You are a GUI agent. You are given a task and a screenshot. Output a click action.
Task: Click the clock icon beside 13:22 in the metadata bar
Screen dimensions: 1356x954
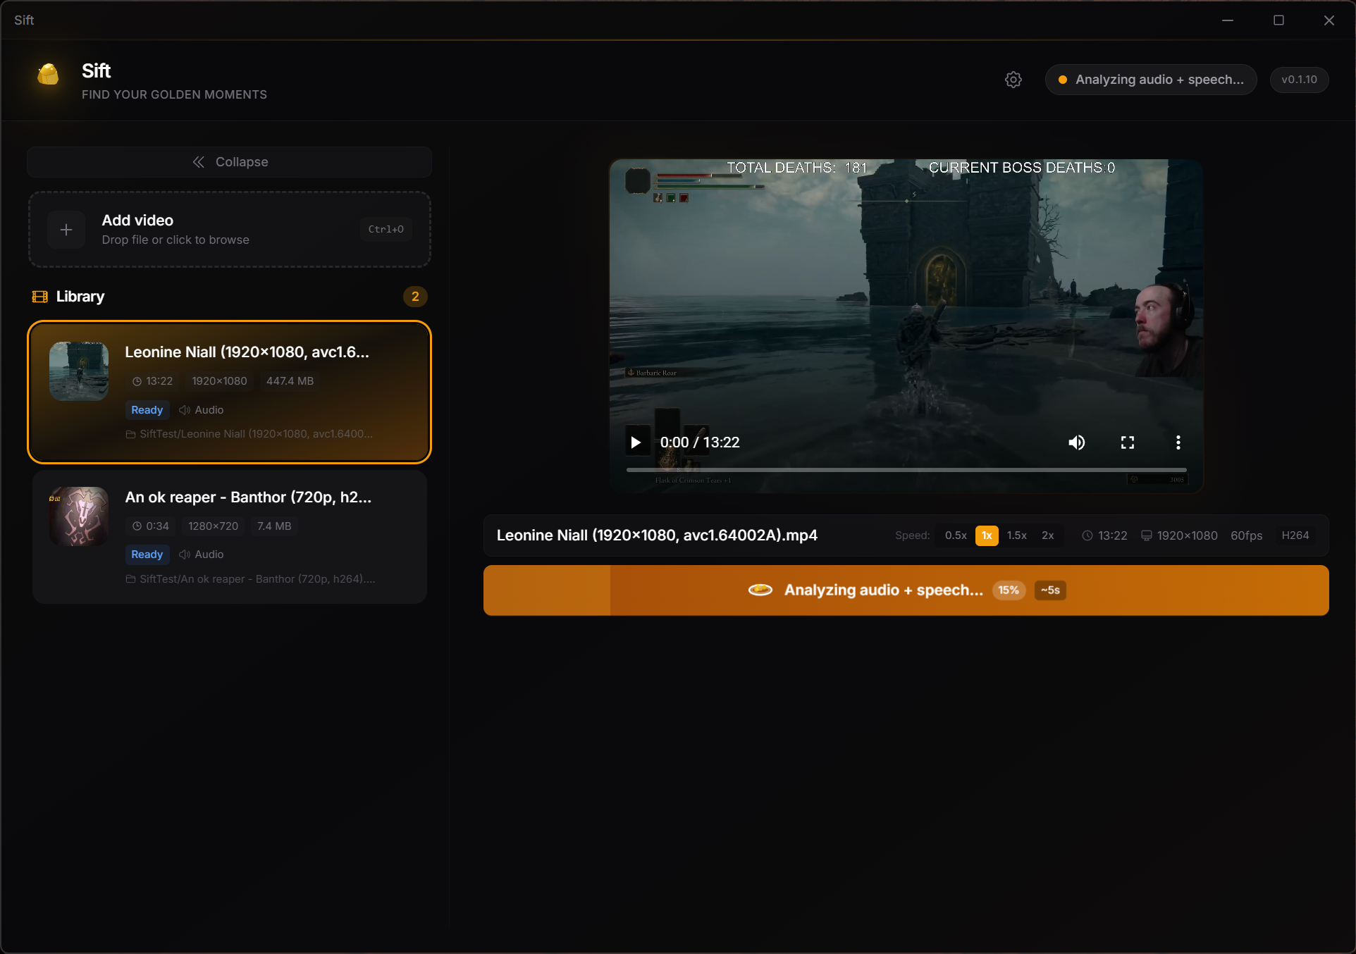pos(1087,535)
